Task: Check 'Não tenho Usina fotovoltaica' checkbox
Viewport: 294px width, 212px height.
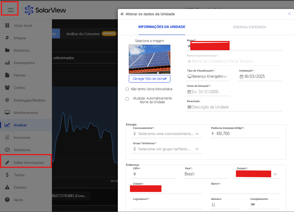Action: coord(127,89)
